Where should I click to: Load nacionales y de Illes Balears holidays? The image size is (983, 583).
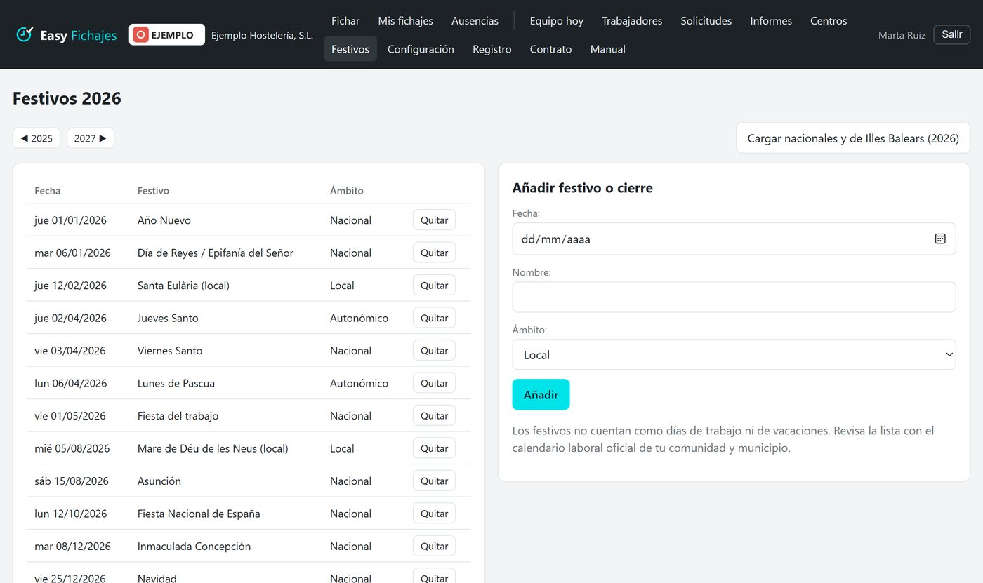(x=853, y=138)
